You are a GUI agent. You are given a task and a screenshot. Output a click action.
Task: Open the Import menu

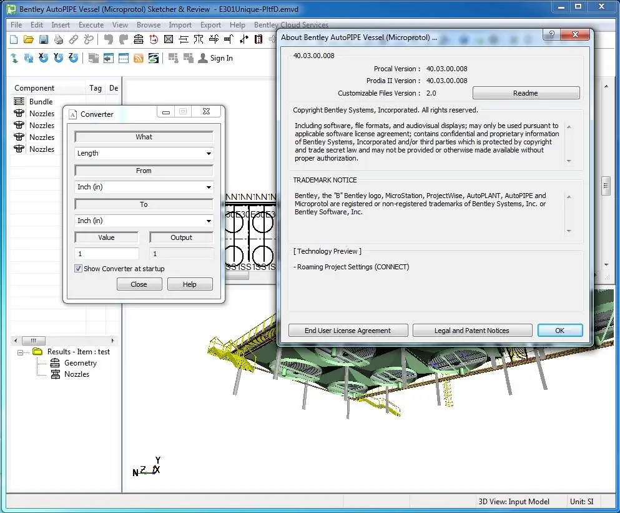tap(180, 25)
